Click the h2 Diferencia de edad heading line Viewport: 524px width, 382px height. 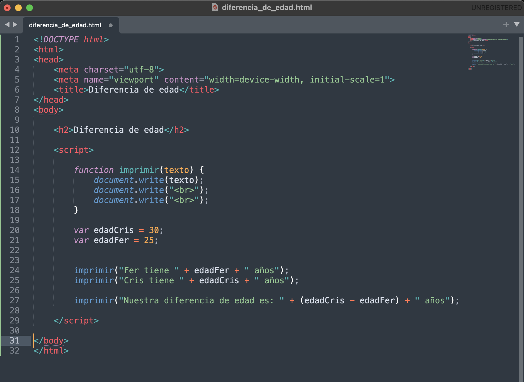pyautogui.click(x=121, y=130)
